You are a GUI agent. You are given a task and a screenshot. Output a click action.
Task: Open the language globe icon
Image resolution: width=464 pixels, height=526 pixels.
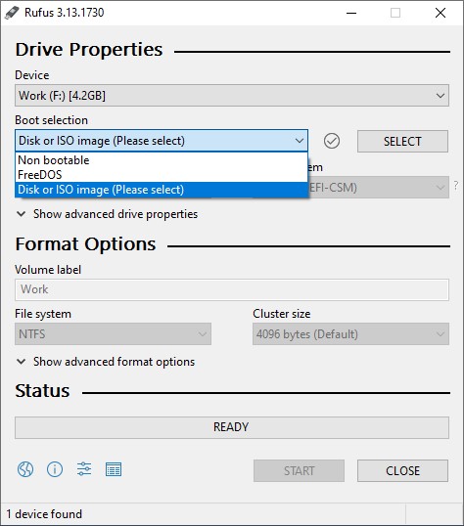pos(25,469)
